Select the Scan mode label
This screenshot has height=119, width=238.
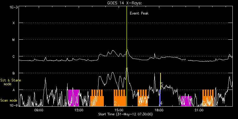9,100
